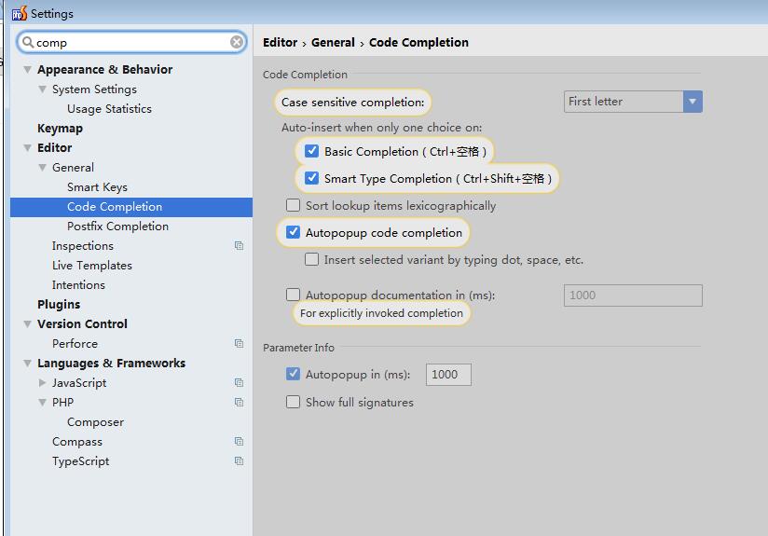This screenshot has height=536, width=768.
Task: Expand the JavaScript tree node
Action: (x=43, y=382)
